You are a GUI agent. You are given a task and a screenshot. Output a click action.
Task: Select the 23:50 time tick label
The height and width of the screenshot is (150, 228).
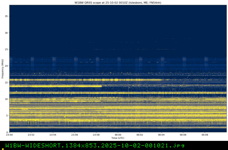(x=9, y=135)
